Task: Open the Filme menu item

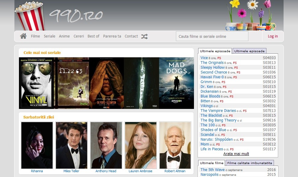Action: (x=35, y=36)
